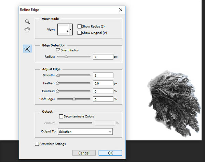205x162 pixels.
Task: Click the Radius px value field
Action: pos(103,57)
